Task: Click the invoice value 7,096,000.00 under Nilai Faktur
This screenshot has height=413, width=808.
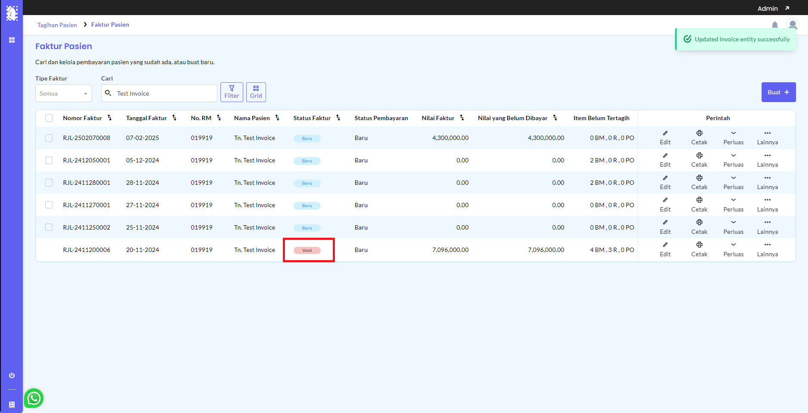Action: pos(450,250)
